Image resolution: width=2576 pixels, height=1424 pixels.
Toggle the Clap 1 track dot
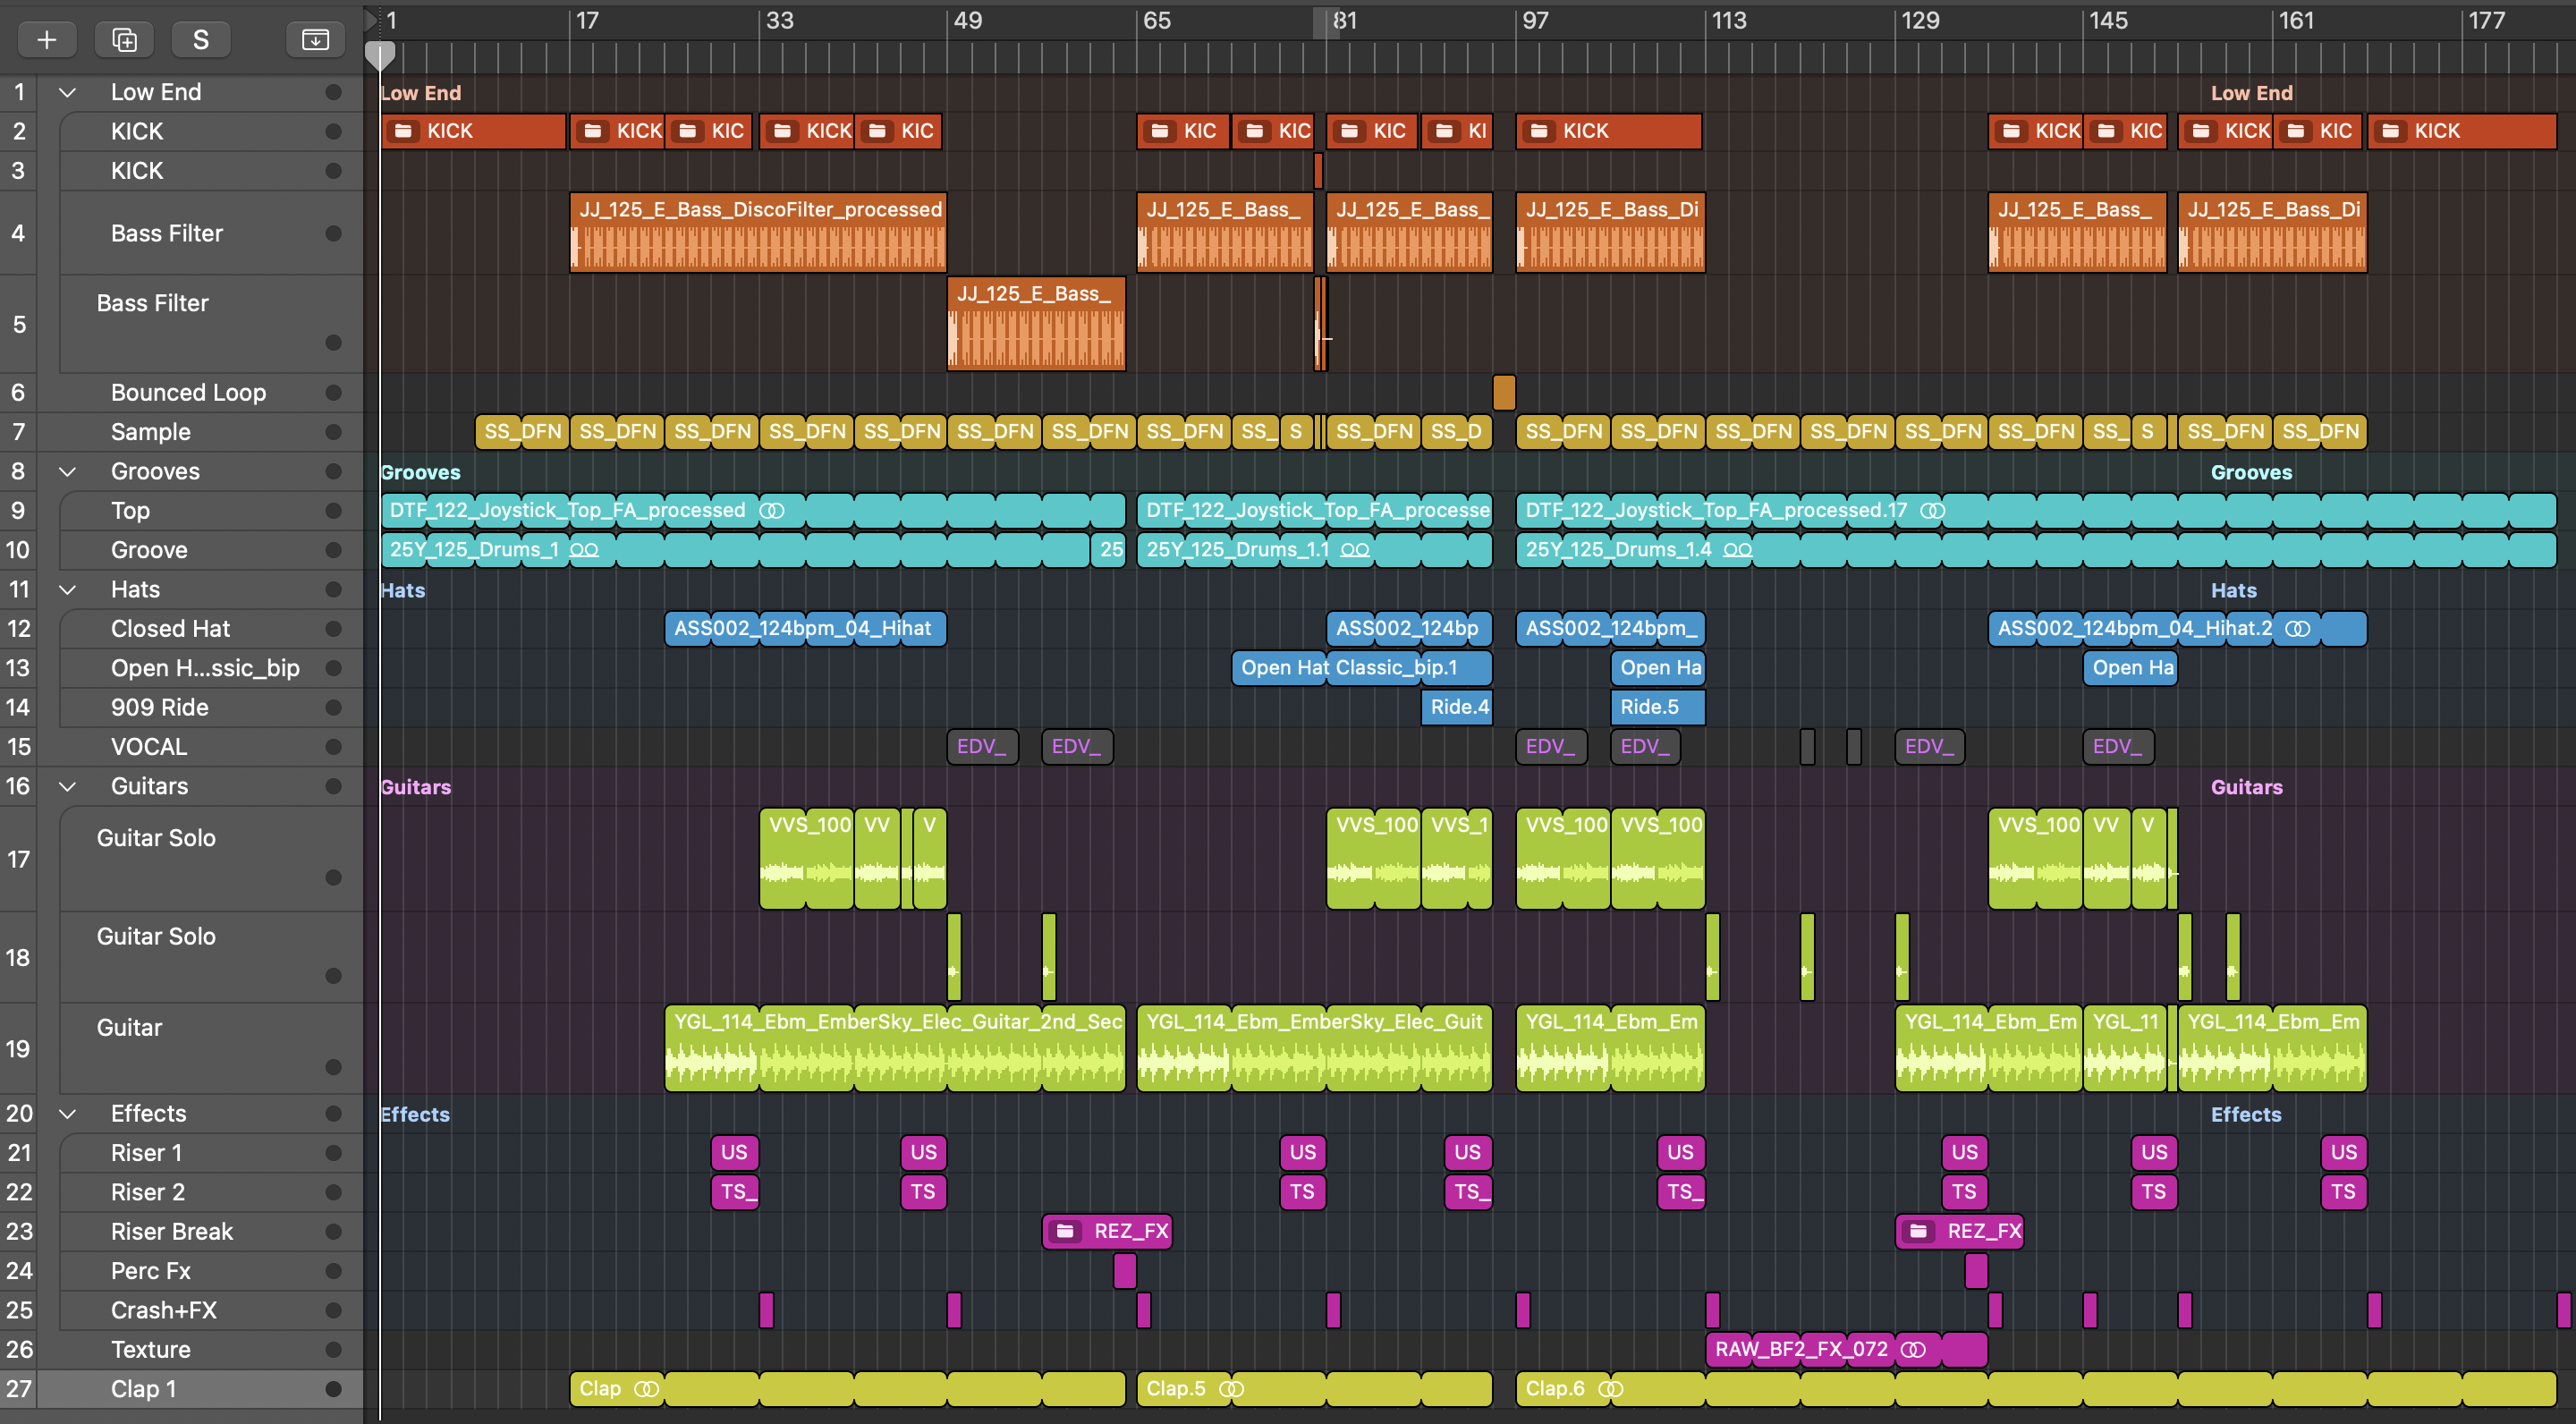pos(333,1389)
